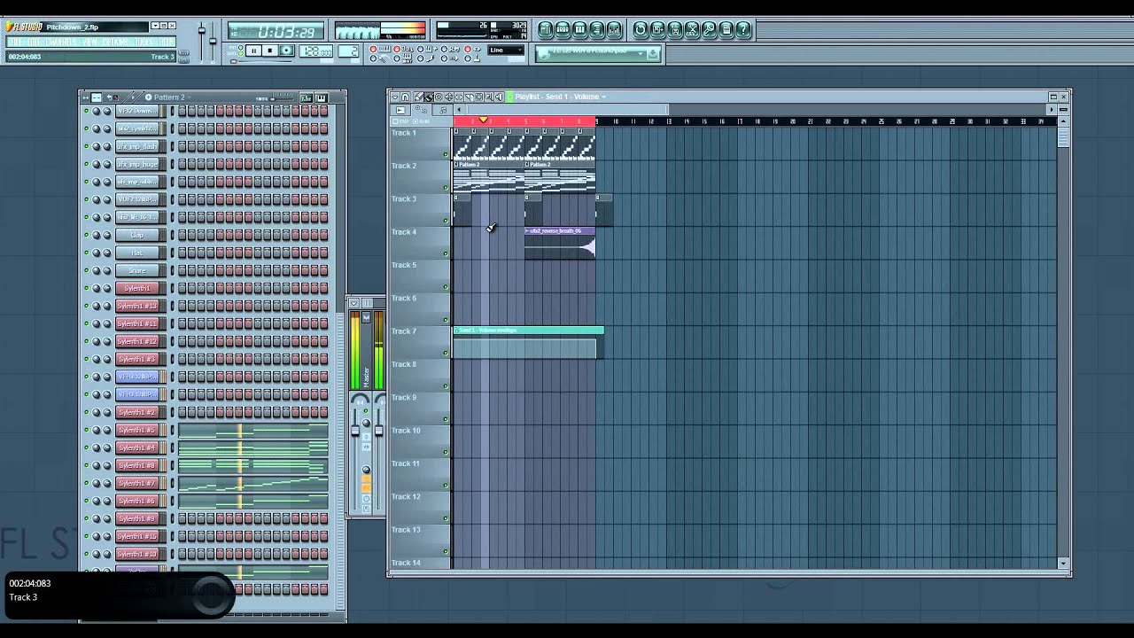Select the Sylenth1 #11 channel button
This screenshot has width=1134, height=638.
[137, 323]
